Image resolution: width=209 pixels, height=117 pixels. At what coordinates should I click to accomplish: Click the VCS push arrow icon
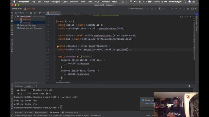180,9
